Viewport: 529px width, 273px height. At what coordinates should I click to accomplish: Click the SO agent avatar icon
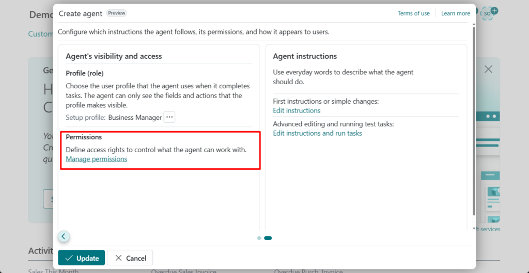pyautogui.click(x=488, y=13)
